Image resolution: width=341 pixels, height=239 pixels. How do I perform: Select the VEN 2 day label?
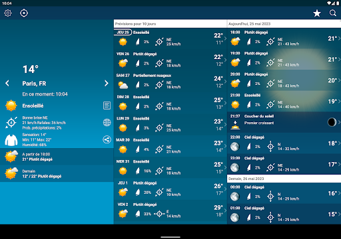[x=123, y=204]
